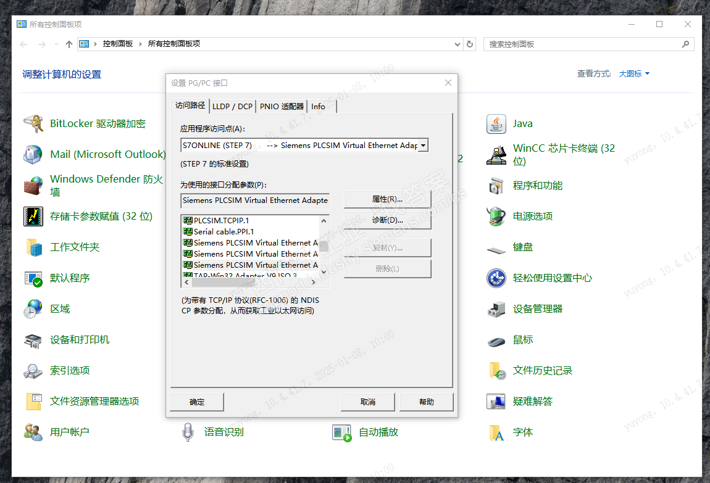The height and width of the screenshot is (483, 710).
Task: Click 所有控制面板项 breadcrumb
Action: (x=174, y=44)
